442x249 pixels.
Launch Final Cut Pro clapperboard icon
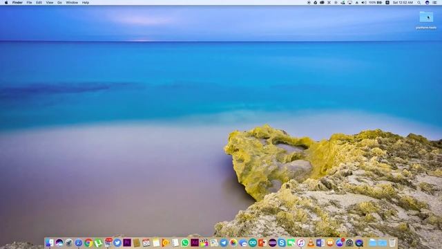tap(204, 243)
